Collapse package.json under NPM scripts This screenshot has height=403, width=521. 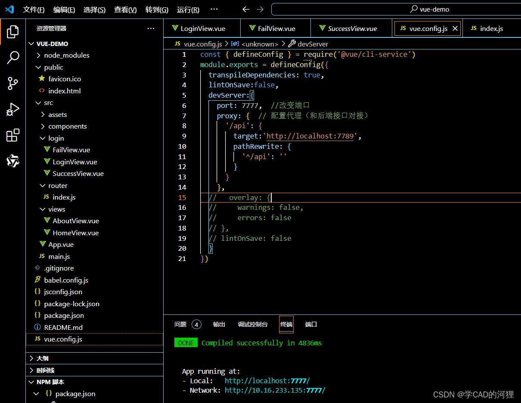[37, 394]
